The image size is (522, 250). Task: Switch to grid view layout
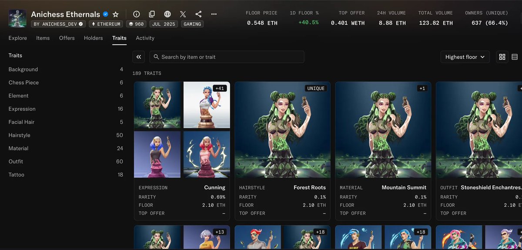[502, 57]
